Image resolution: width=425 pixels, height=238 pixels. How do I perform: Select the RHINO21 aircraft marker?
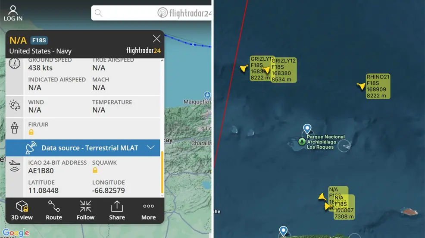click(361, 86)
